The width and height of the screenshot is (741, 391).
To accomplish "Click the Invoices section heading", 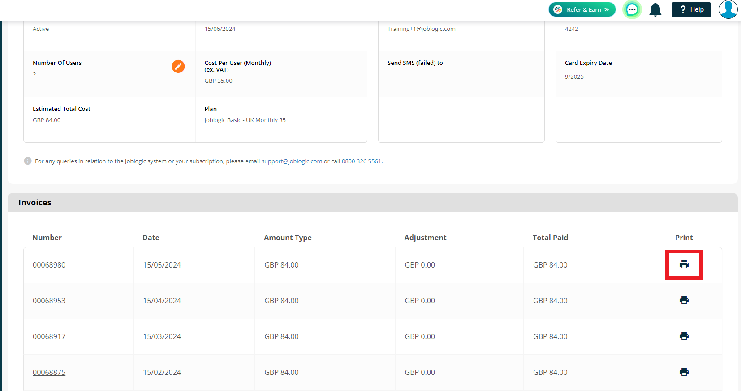I will (35, 203).
